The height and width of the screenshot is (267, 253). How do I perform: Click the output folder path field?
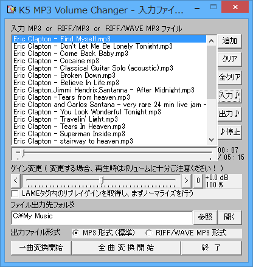[x=102, y=218]
